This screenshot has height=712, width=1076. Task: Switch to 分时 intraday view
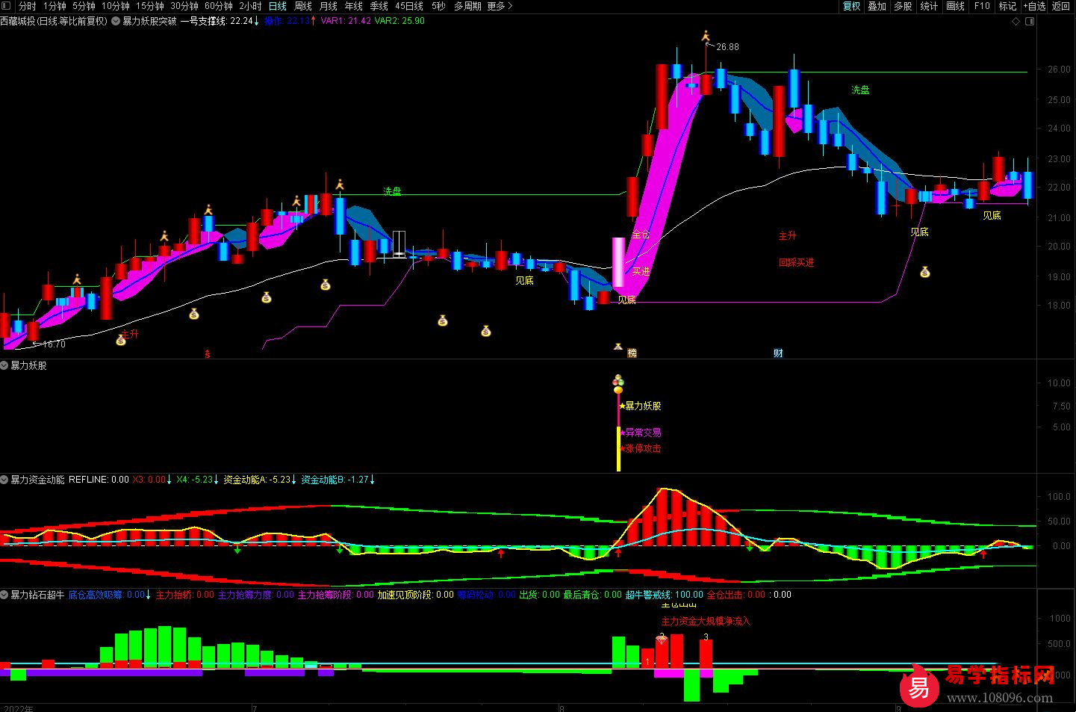[x=28, y=6]
